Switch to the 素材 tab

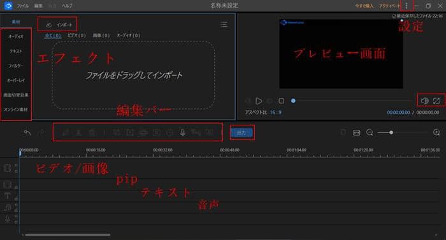point(16,22)
